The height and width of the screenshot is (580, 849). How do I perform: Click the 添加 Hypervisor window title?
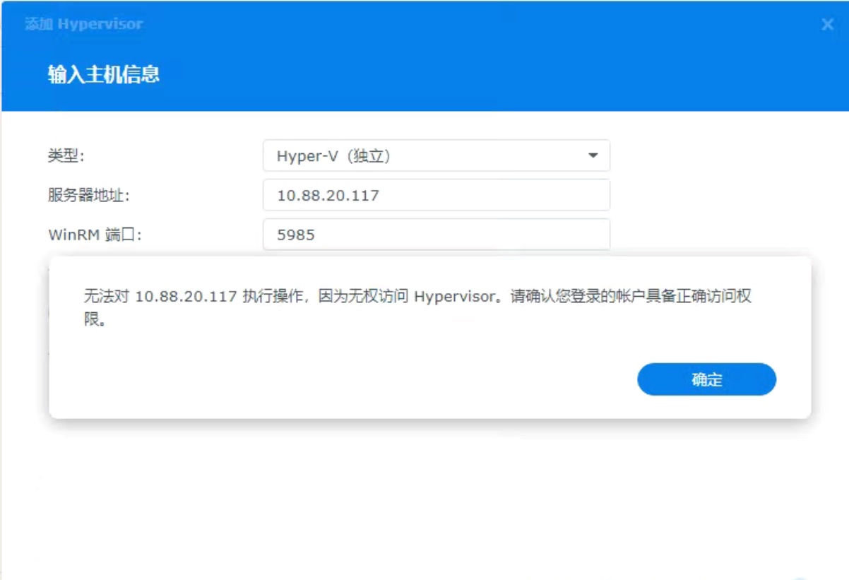(x=83, y=24)
